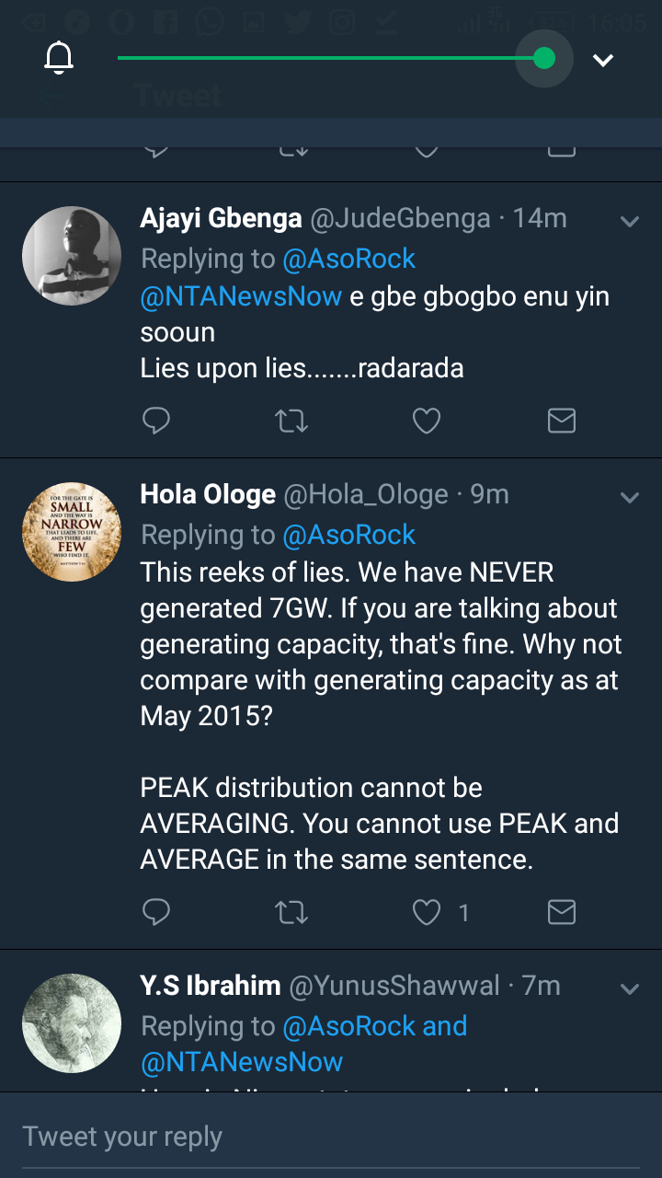Open options dropdown on Ajayi Gbenga's tweet
The image size is (662, 1178).
630,222
